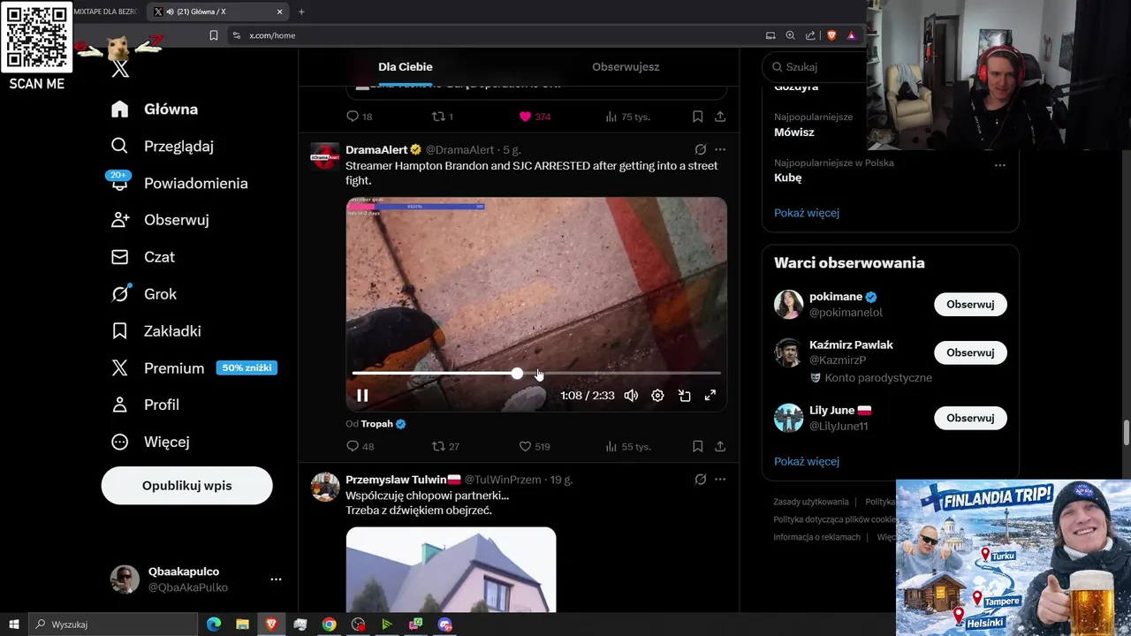Open more options for trend Kubę
The width and height of the screenshot is (1131, 636).
(x=999, y=164)
